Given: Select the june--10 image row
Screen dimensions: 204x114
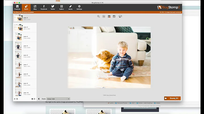Looking at the screenshot, I should [25, 93].
